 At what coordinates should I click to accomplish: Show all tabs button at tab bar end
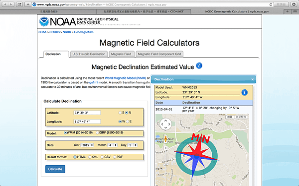click(x=295, y=11)
